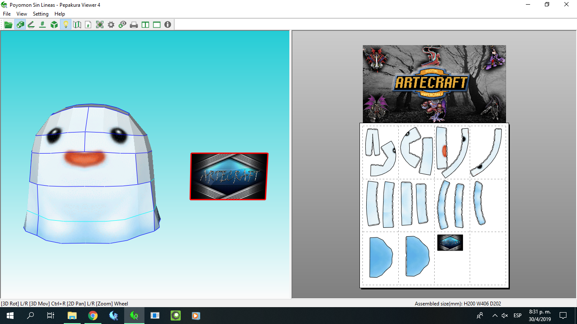
Task: Click the folded map unfold icon
Action: [x=77, y=25]
